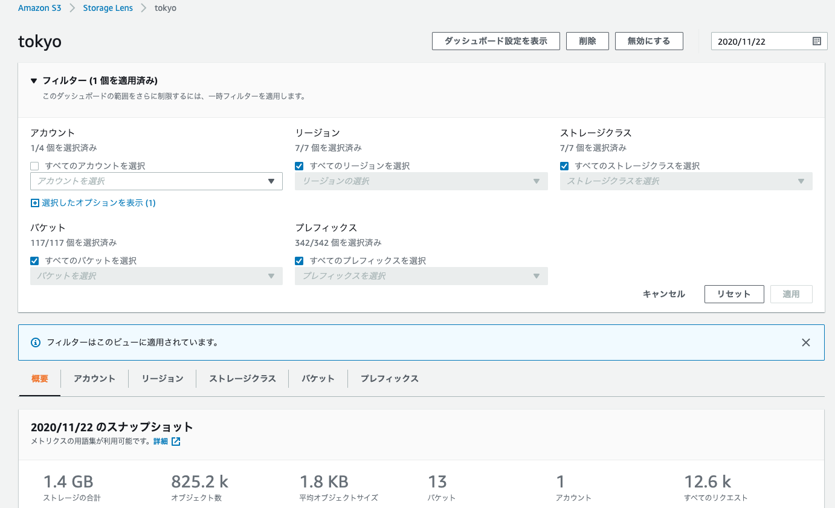
Task: Uncheck すべてのストレージクラスを選択 checkbox
Action: [564, 166]
